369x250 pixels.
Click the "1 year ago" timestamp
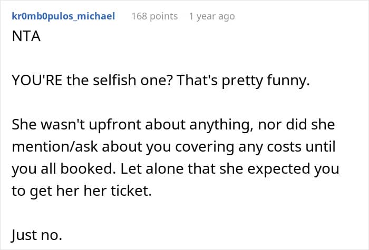point(211,16)
